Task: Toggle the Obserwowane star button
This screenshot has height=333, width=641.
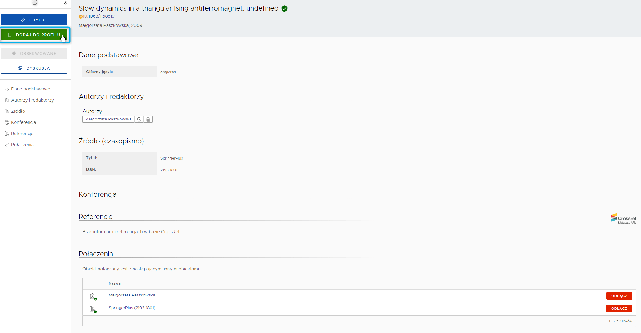Action: [x=34, y=53]
